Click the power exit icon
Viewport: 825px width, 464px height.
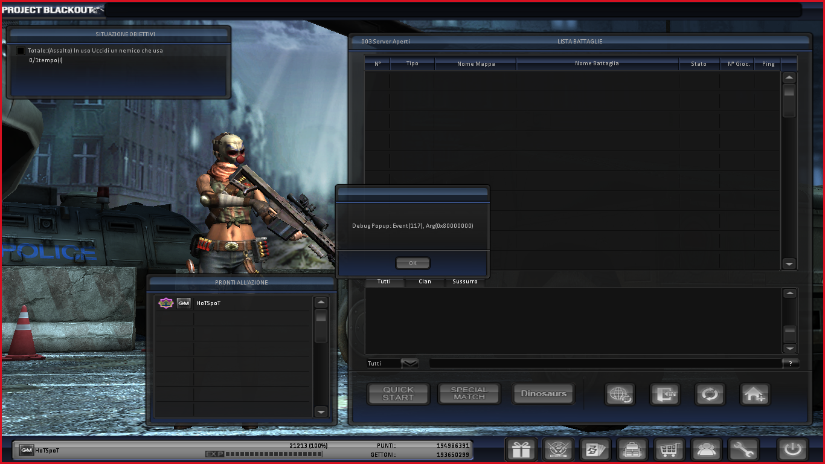coord(792,449)
